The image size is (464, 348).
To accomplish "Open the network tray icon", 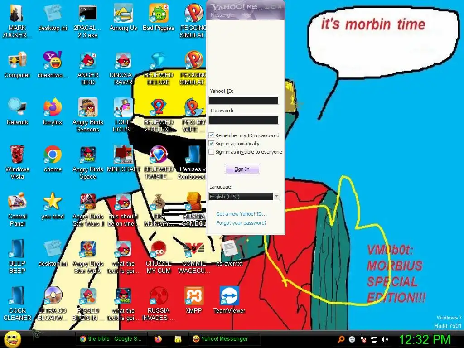I will (x=374, y=339).
